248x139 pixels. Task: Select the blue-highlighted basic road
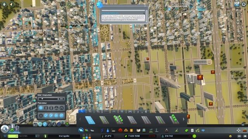click(90, 120)
